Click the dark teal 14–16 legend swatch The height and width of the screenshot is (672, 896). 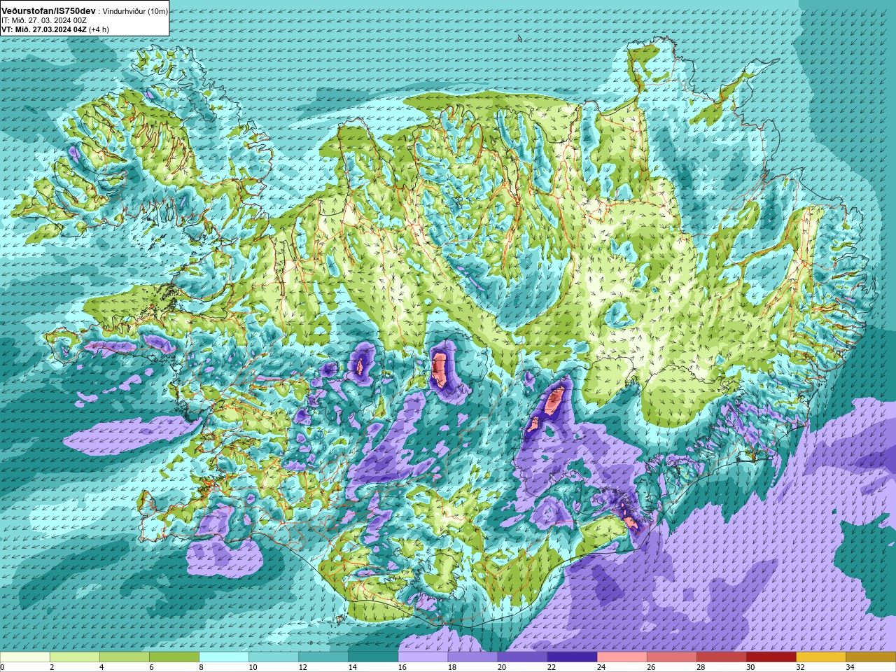[x=373, y=657]
